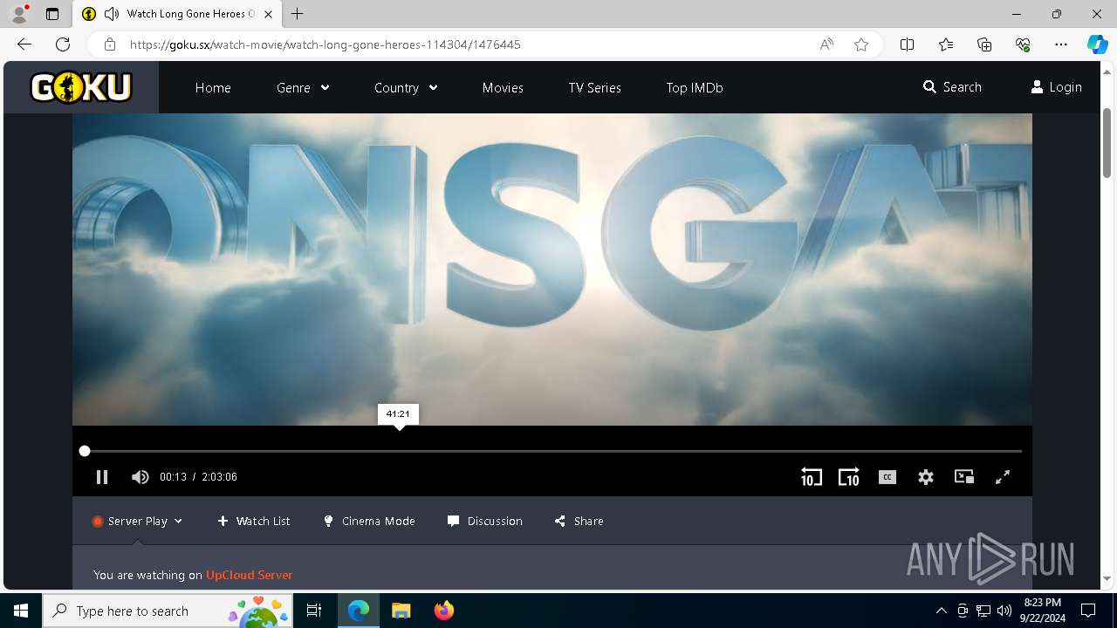Screen dimensions: 1117x628
Task: Open browser profile icon
Action: click(19, 14)
